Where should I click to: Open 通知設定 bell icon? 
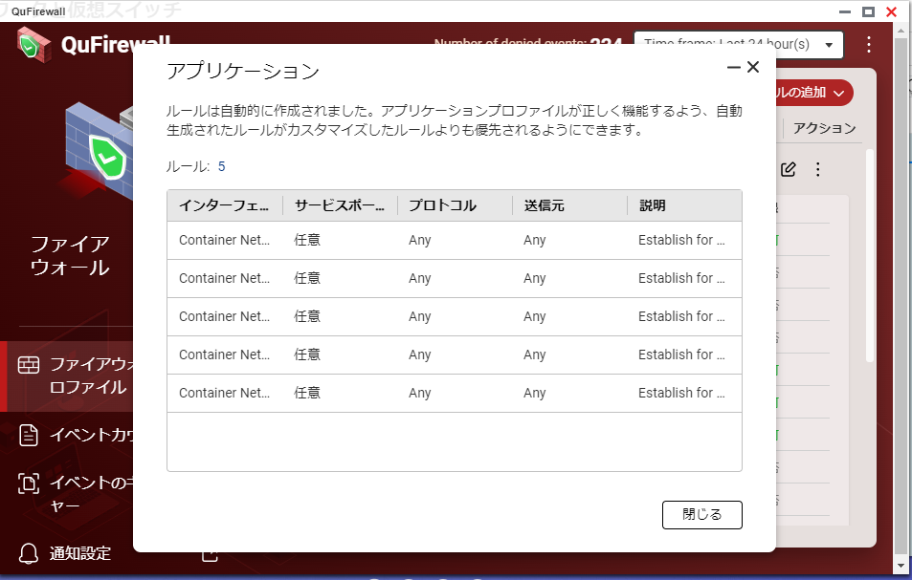28,553
